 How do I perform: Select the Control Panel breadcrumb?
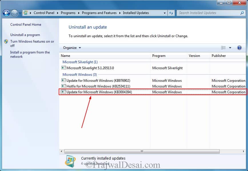click(44, 13)
